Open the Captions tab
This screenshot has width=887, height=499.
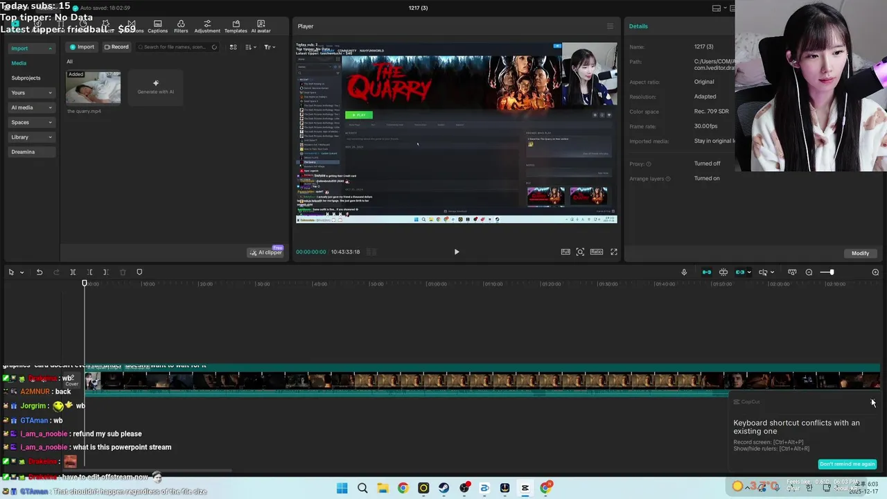pos(157,26)
